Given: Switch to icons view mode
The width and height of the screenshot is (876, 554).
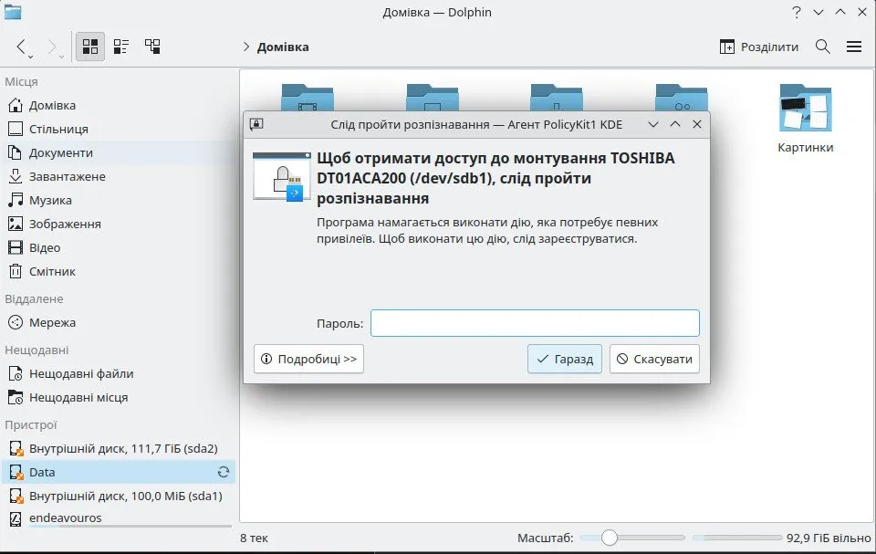Looking at the screenshot, I should pos(90,47).
